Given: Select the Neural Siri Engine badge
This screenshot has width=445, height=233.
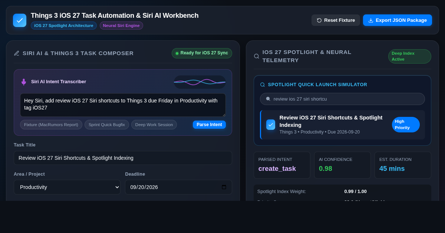Looking at the screenshot, I should [121, 26].
